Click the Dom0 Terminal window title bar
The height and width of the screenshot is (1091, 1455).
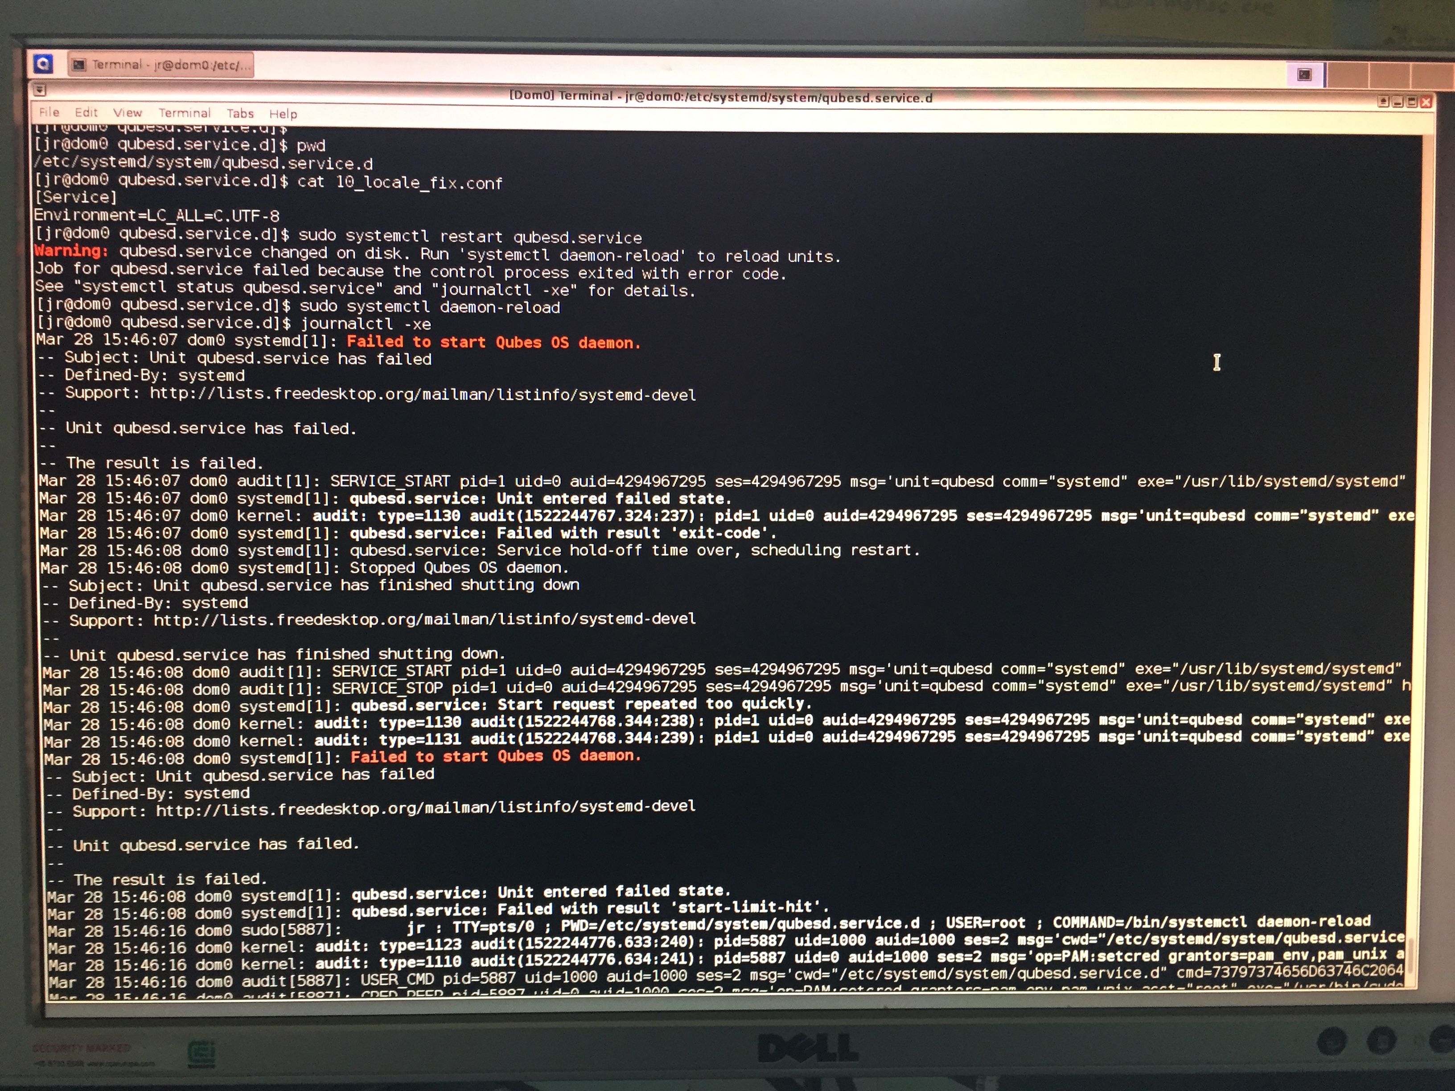pos(720,97)
